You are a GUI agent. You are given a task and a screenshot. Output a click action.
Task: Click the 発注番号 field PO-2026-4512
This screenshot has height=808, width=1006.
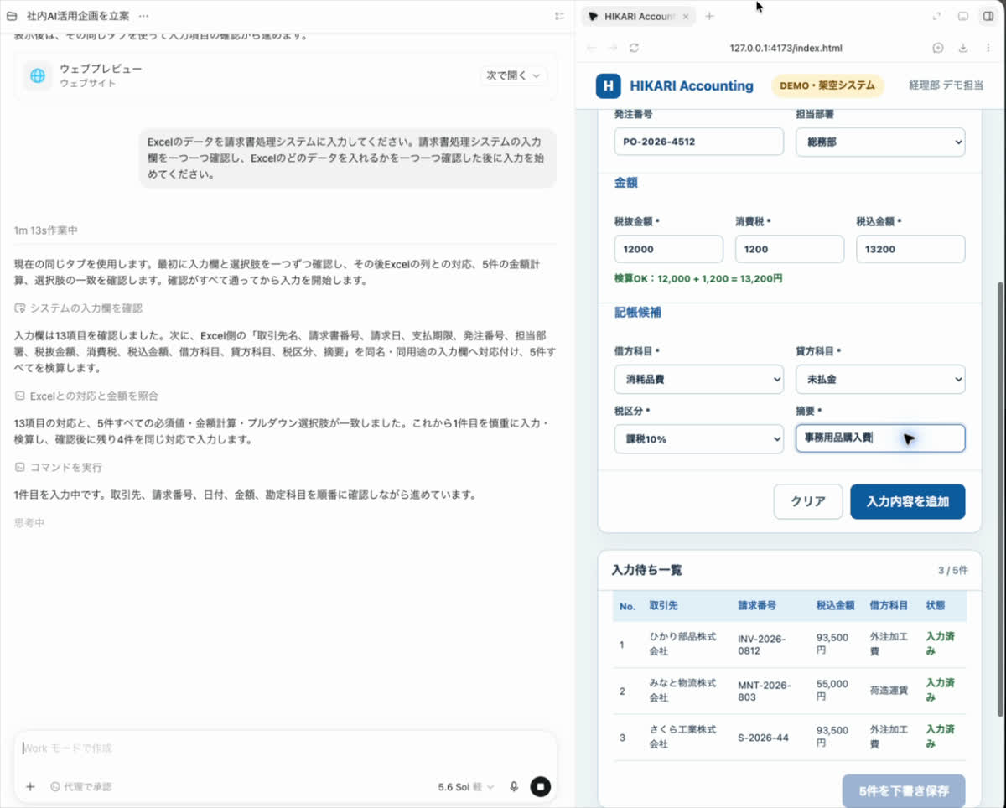pyautogui.click(x=699, y=142)
